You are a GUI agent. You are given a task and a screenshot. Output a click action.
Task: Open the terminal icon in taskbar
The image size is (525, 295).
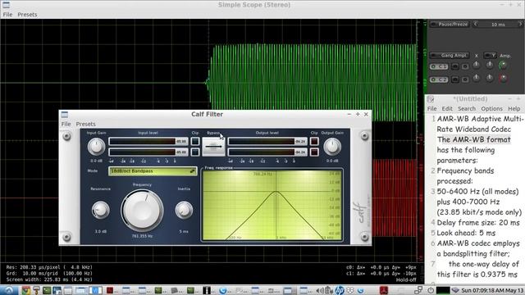coord(47,290)
